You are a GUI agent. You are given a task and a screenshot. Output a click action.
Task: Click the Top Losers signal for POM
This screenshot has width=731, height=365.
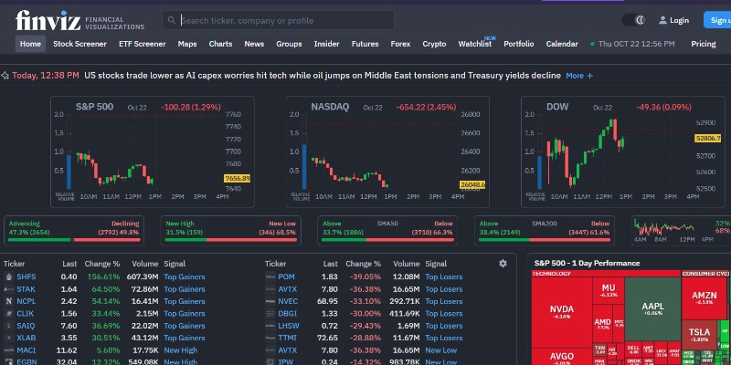point(444,277)
